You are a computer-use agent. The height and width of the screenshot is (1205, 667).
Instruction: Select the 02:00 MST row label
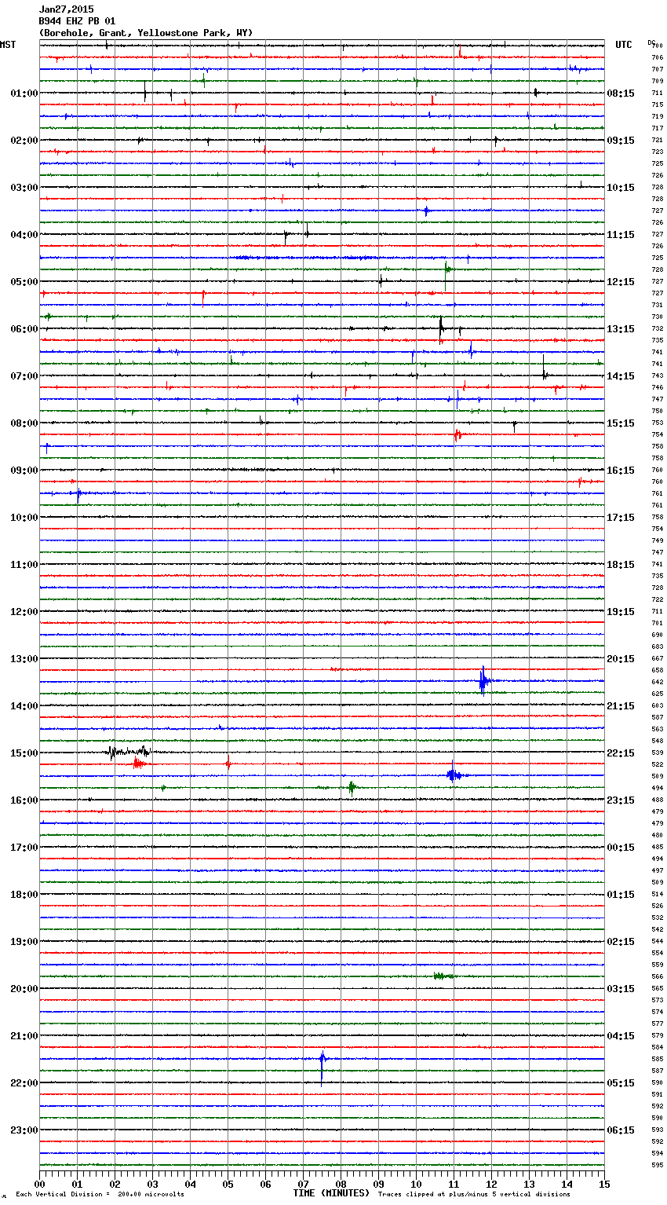tap(24, 141)
